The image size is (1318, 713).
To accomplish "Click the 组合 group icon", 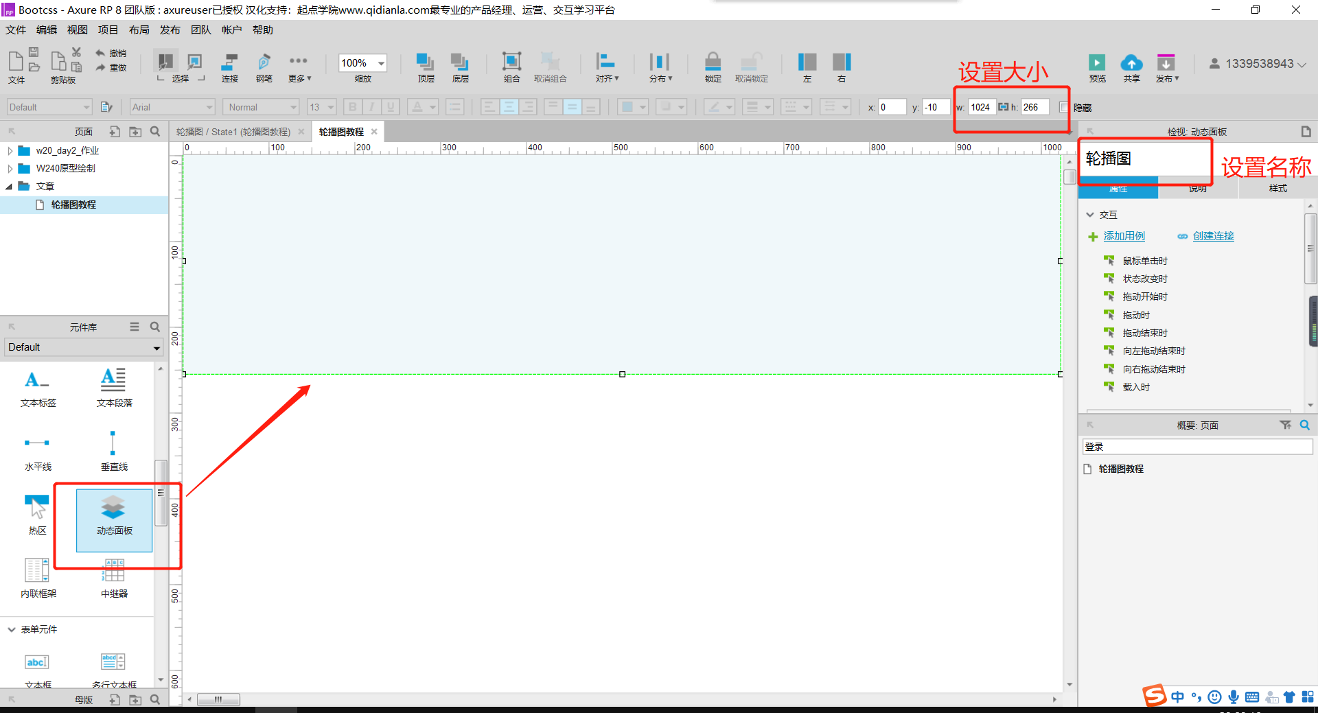I will coord(511,62).
